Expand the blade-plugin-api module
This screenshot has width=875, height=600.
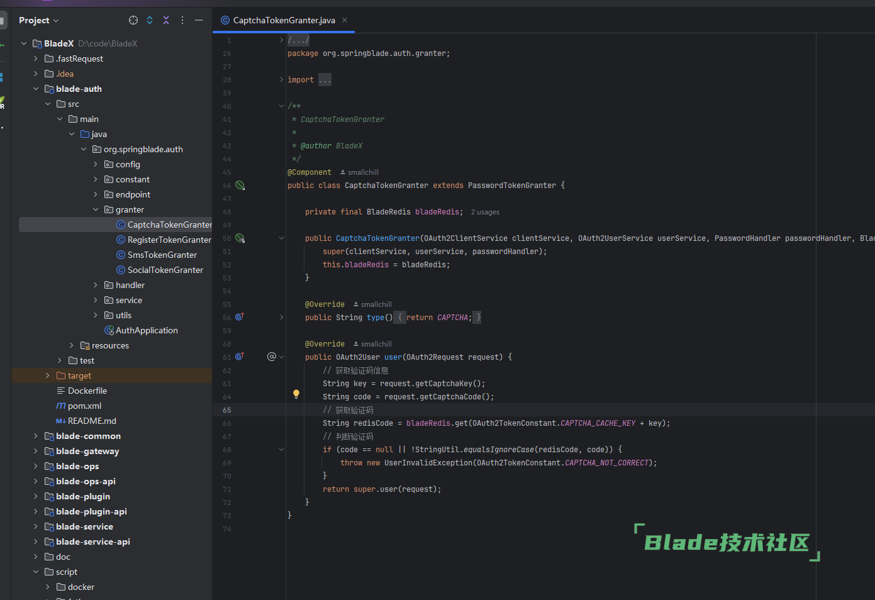(36, 511)
